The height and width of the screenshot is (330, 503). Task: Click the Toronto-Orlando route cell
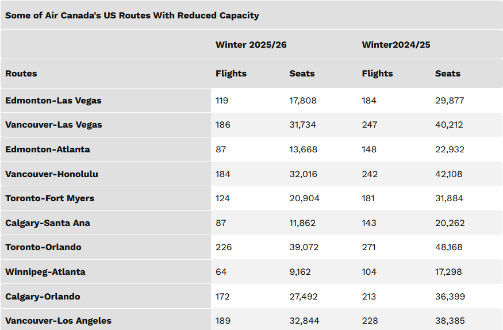44,247
